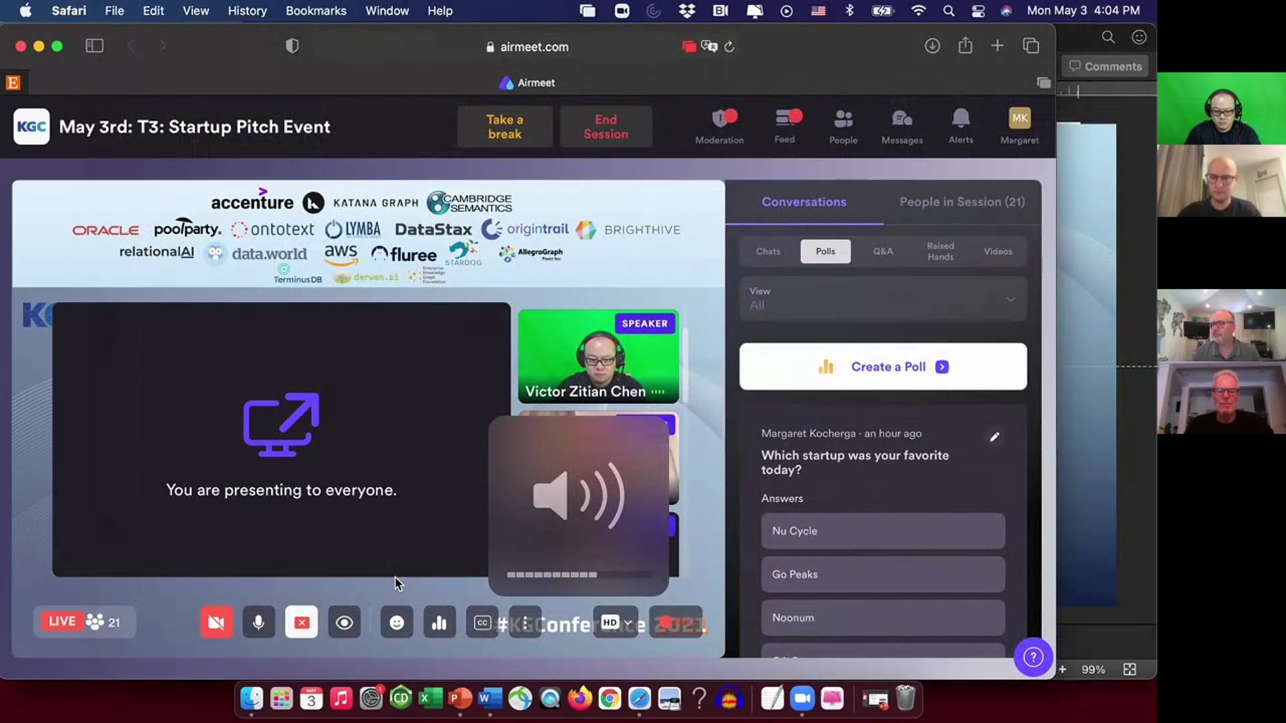
Task: Open the HD quality dropdown
Action: tap(616, 623)
